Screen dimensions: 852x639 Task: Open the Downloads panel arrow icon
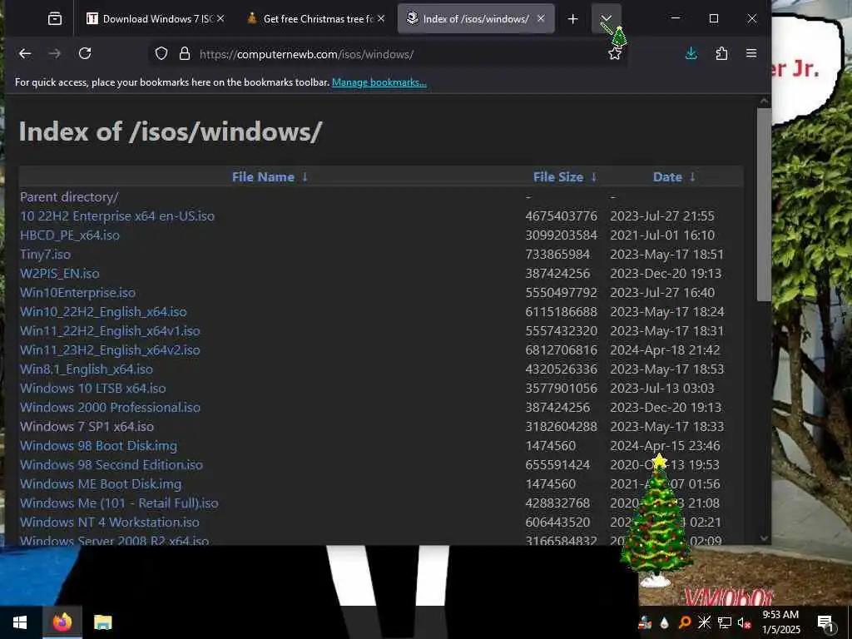(x=691, y=53)
